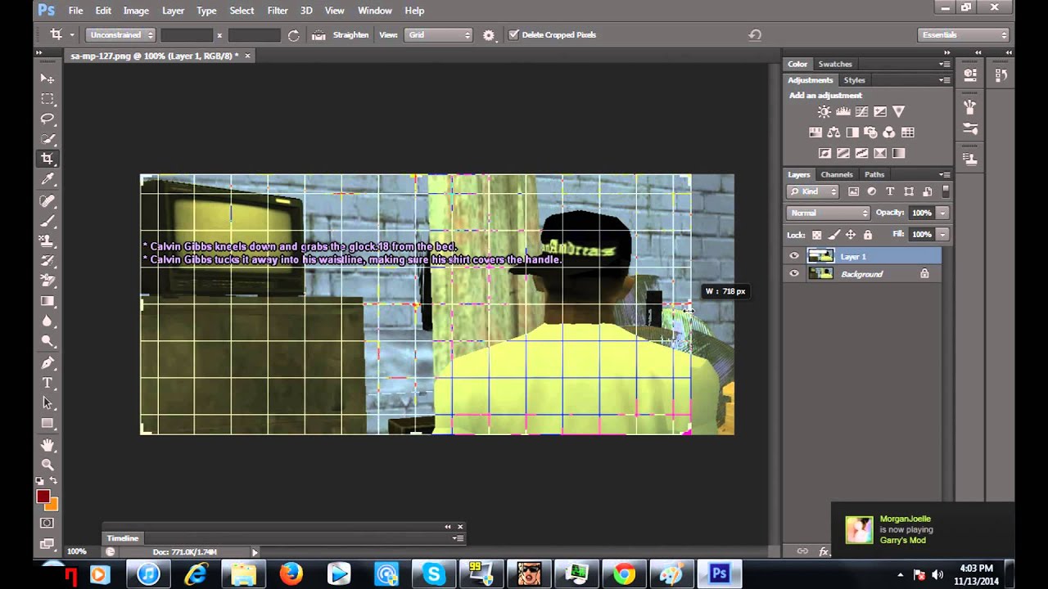This screenshot has width=1048, height=589.
Task: Close the sa-mp-127.png document tab
Action: tap(247, 56)
